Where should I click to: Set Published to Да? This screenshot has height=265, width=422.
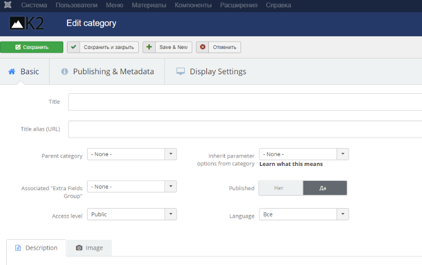[325, 188]
